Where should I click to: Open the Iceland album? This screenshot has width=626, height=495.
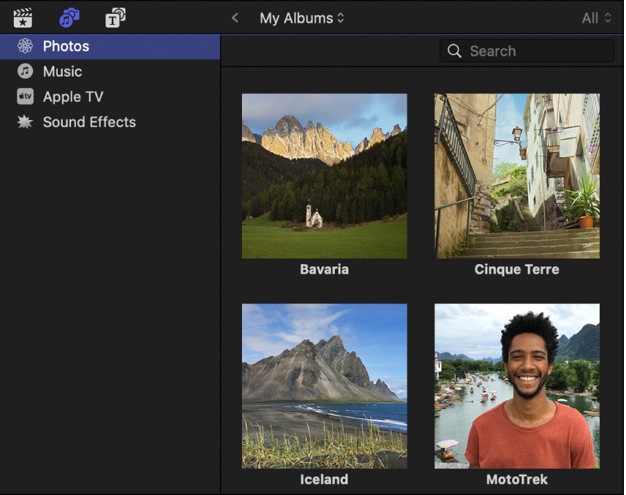point(324,386)
